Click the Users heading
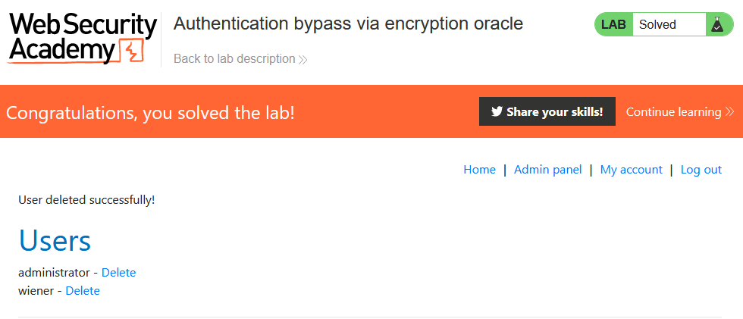The width and height of the screenshot is (743, 319). point(55,241)
